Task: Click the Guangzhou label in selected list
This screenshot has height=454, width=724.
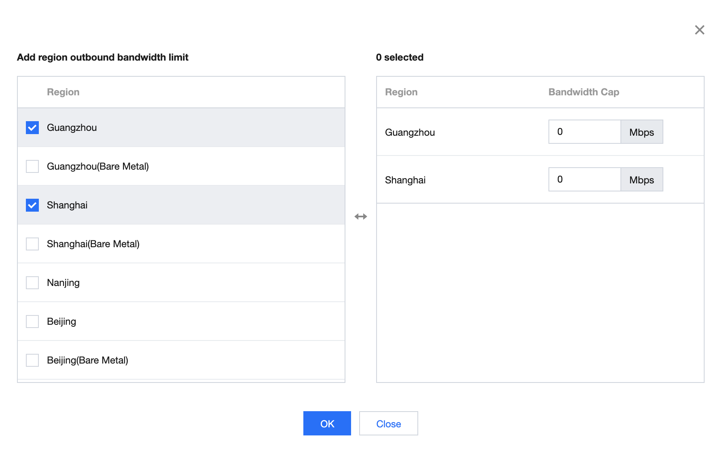Action: (x=410, y=132)
